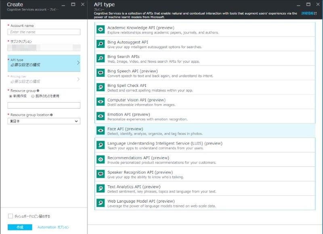Viewport: 323px width, 234px height.
Task: Pick Bing Spell Check API
Action: 205,87
